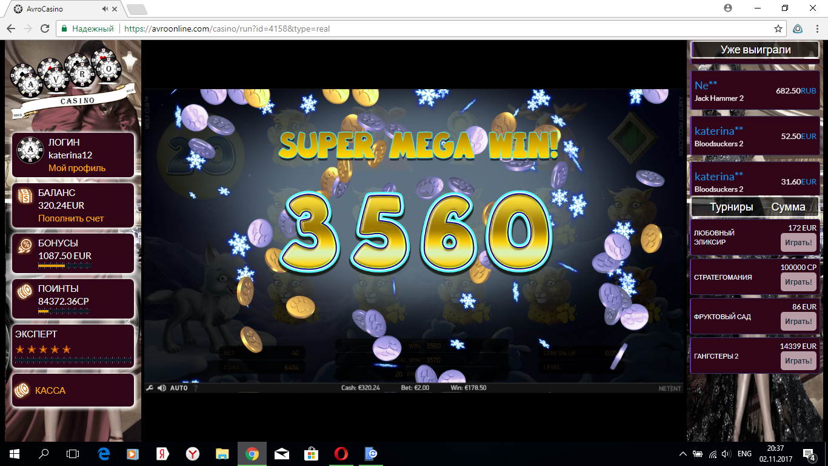828x466 pixels.
Task: Play the Стратегомания tournament
Action: pyautogui.click(x=798, y=282)
